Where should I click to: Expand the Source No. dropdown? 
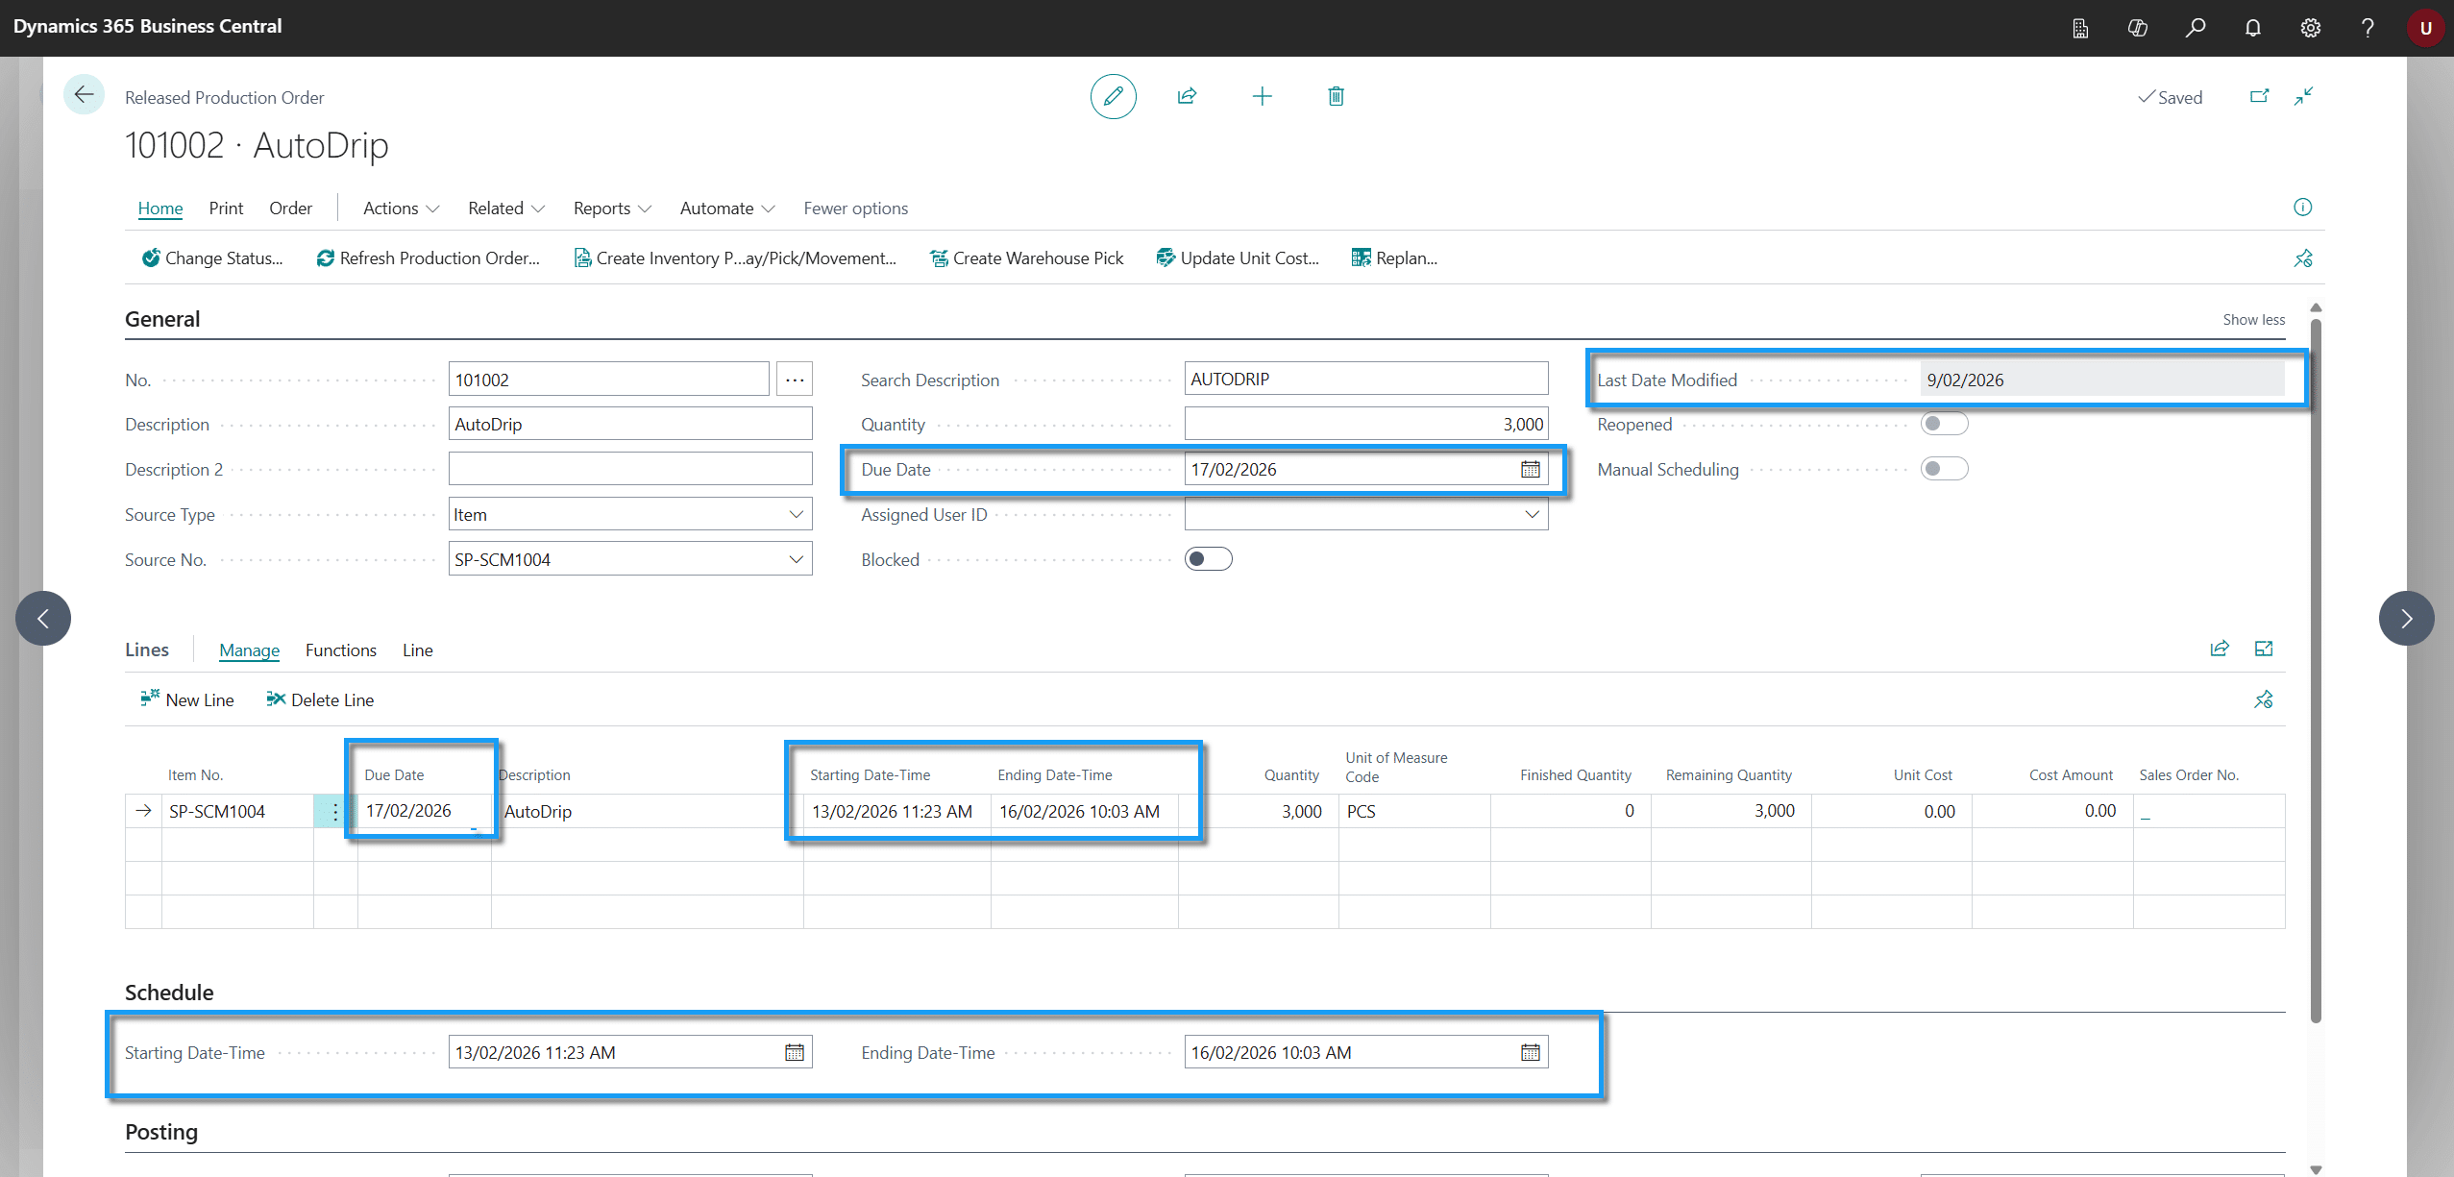[x=796, y=559]
